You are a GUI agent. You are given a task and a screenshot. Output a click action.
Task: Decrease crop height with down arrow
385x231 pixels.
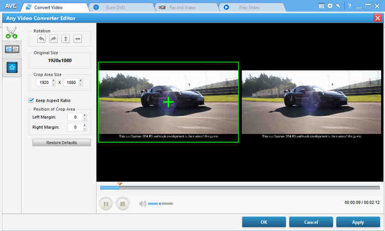coord(80,84)
